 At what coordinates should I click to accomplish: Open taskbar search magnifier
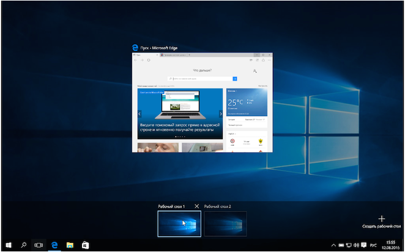23,245
